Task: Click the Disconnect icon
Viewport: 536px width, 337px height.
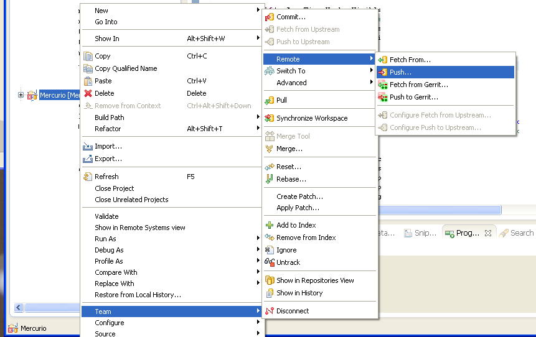Action: tap(270, 311)
